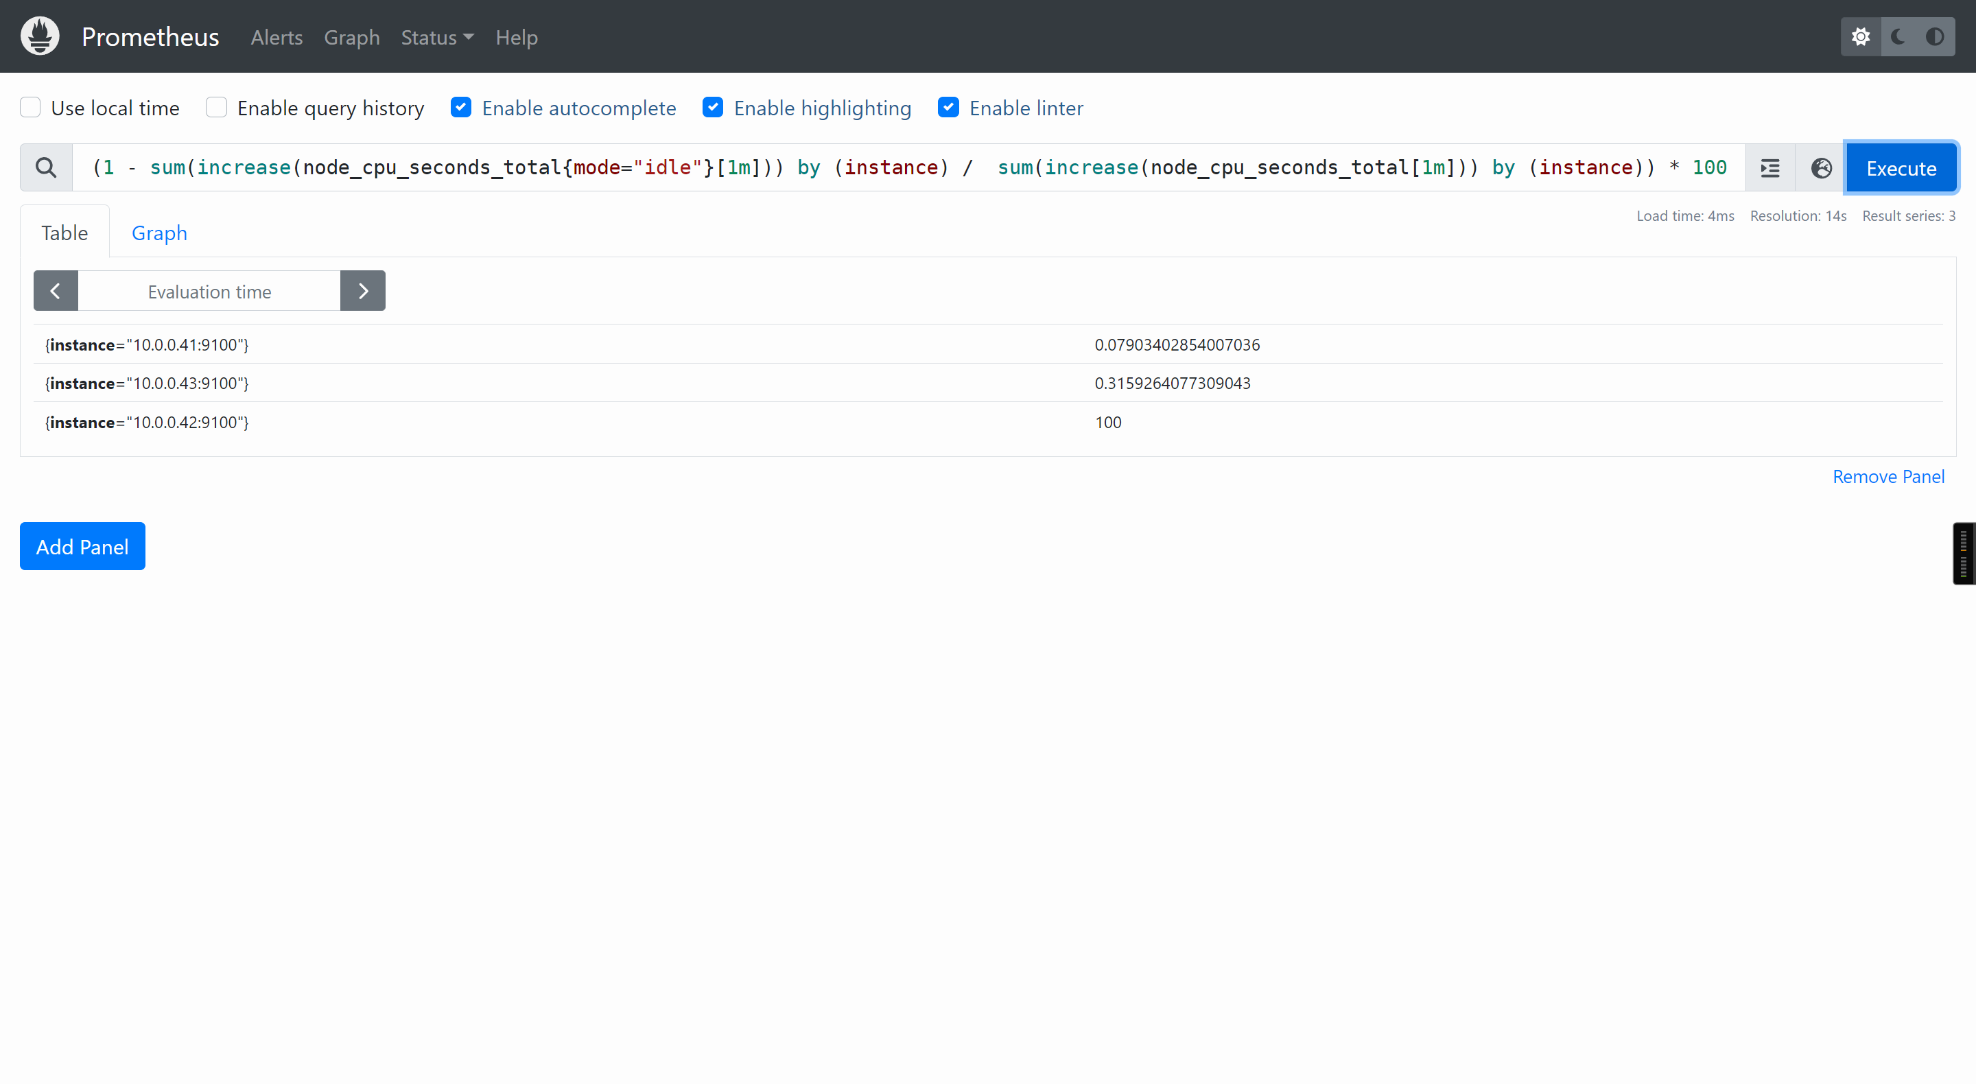
Task: Click the Evaluation time input field
Action: [x=209, y=291]
